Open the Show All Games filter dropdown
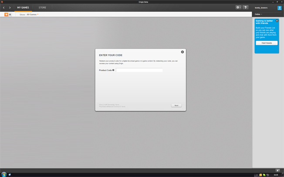 [x=33, y=14]
